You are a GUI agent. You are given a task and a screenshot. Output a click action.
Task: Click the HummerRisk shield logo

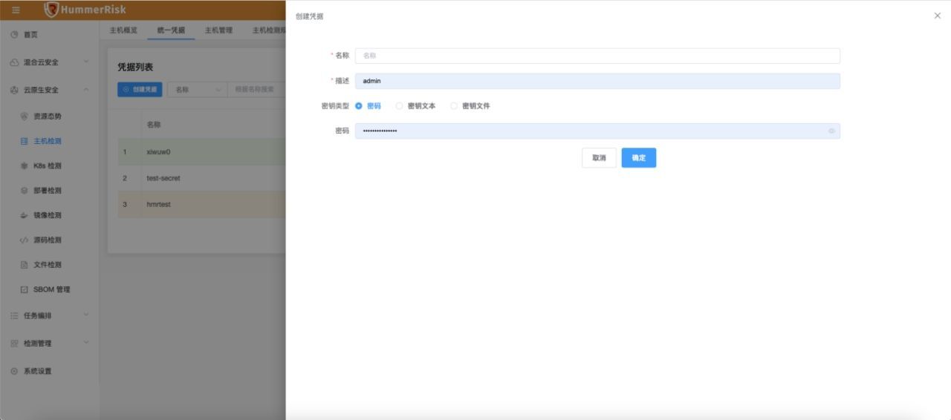pos(51,10)
